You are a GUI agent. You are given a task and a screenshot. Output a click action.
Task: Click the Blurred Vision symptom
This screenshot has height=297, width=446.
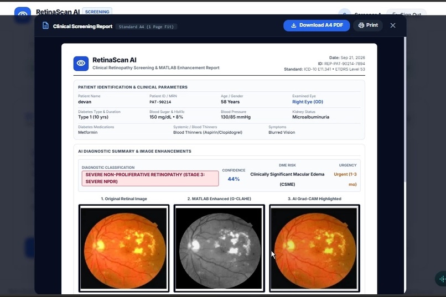[x=282, y=132]
